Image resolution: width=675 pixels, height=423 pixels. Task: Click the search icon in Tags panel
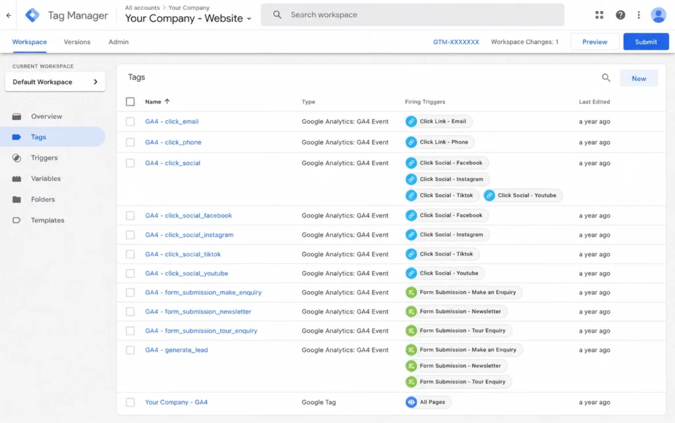pyautogui.click(x=606, y=78)
